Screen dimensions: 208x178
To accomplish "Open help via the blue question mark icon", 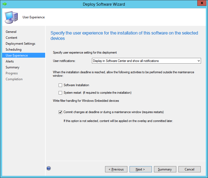I will pyautogui.click(x=49, y=168).
